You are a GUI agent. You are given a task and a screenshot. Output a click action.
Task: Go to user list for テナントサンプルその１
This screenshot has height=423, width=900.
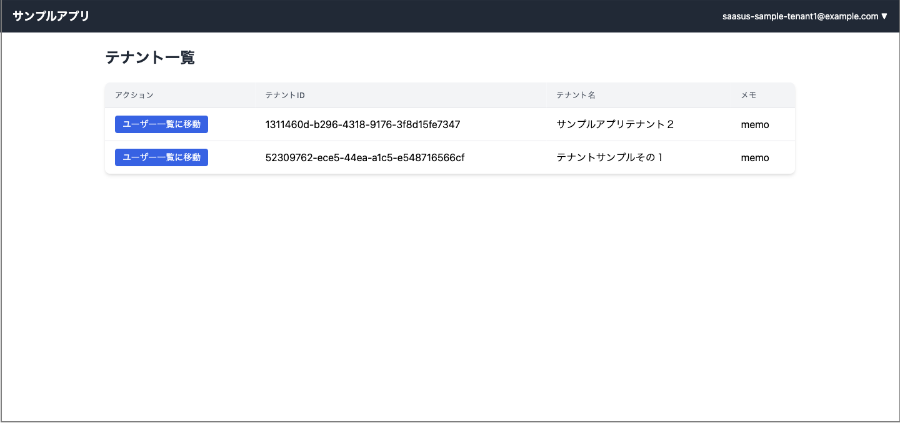[x=161, y=157]
